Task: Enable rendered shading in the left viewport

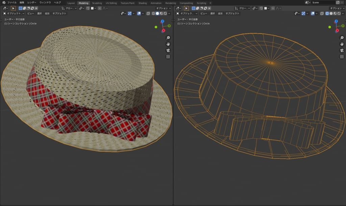Action: point(165,14)
